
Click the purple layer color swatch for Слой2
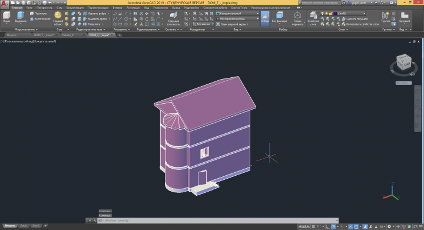(x=335, y=14)
